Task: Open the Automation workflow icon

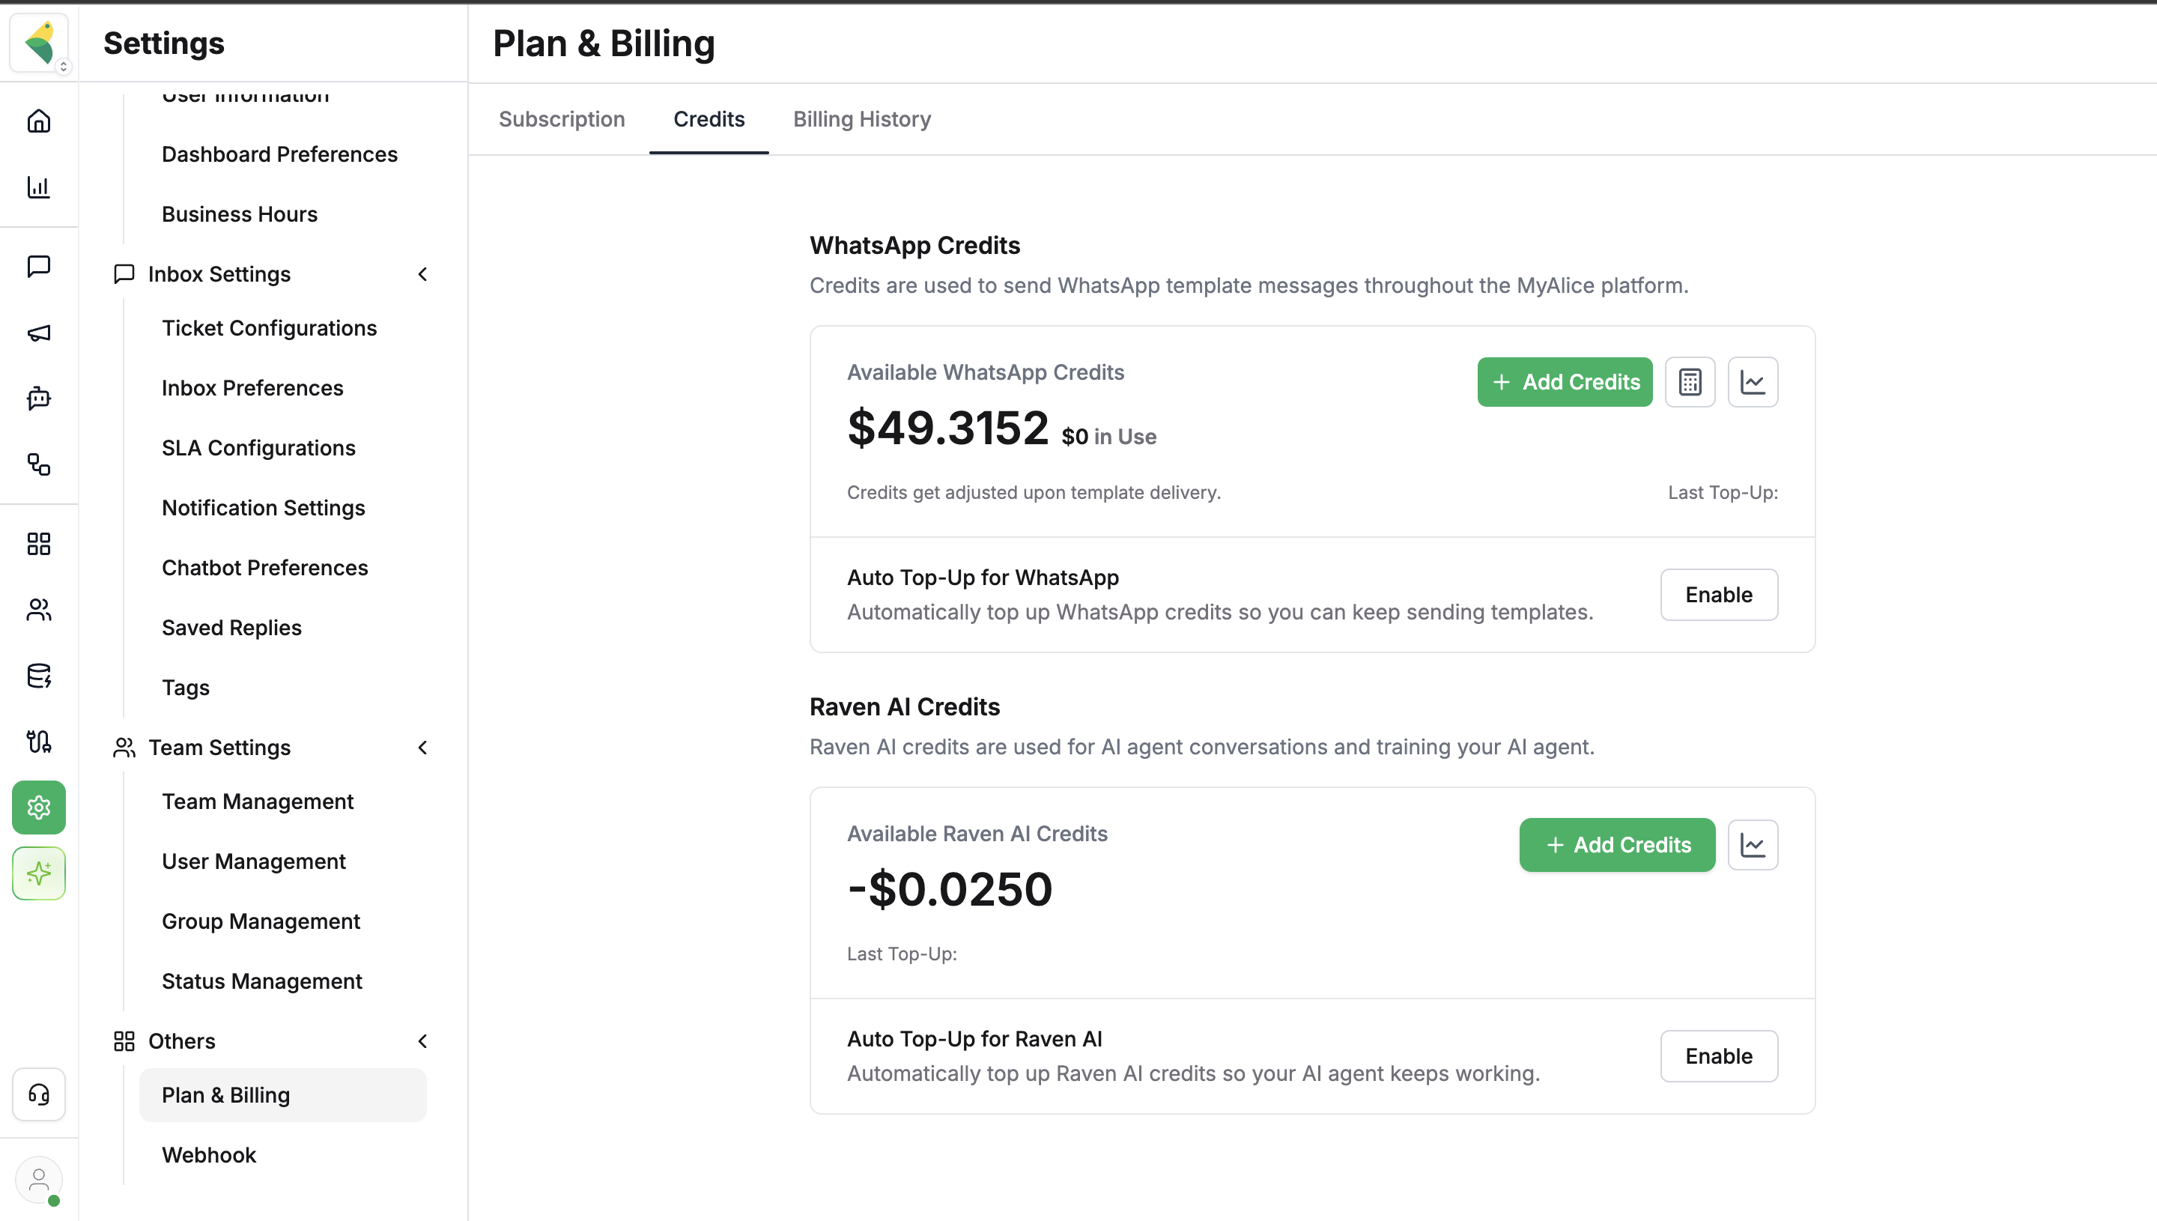Action: tap(38, 464)
